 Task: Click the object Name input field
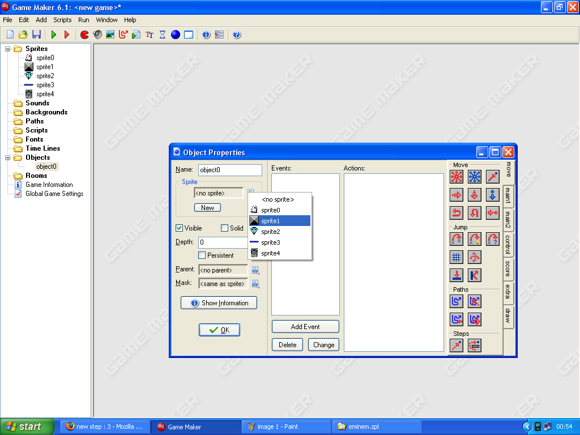coord(230,170)
